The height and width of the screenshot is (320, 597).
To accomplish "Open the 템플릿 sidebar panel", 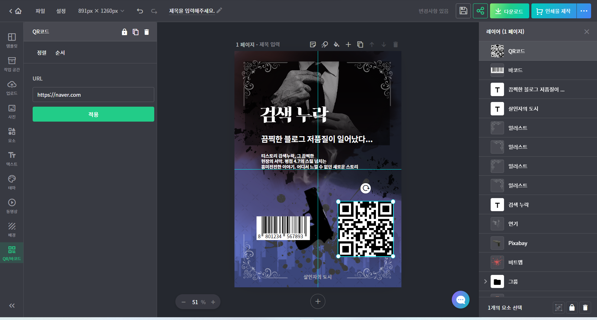I will 12,40.
